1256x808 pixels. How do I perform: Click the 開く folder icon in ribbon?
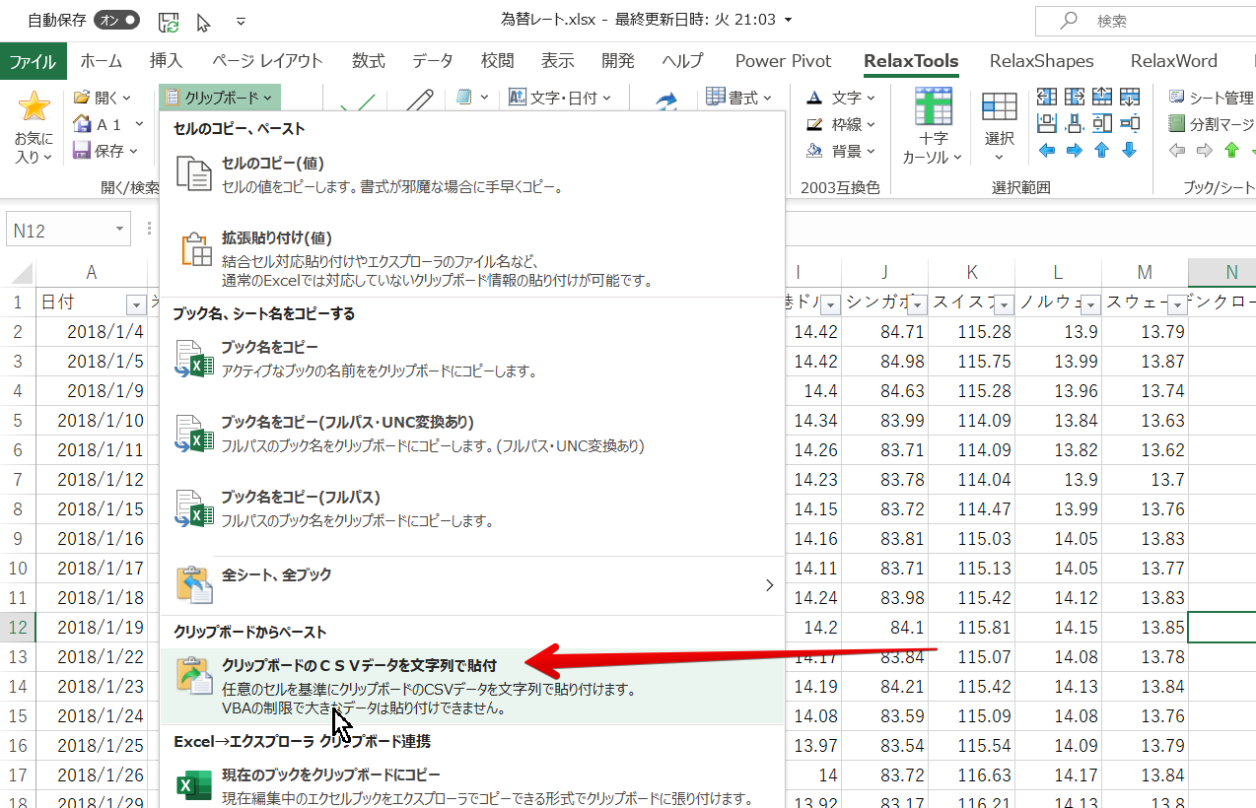(x=83, y=98)
